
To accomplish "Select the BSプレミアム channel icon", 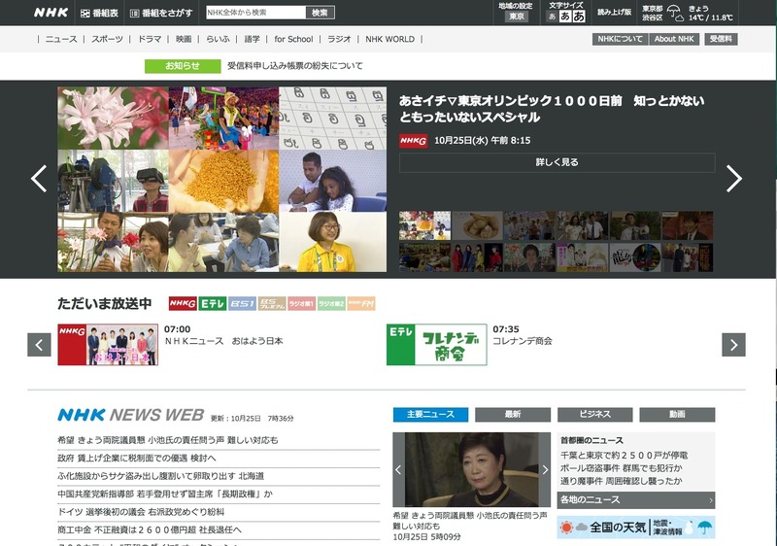I will pos(272,304).
